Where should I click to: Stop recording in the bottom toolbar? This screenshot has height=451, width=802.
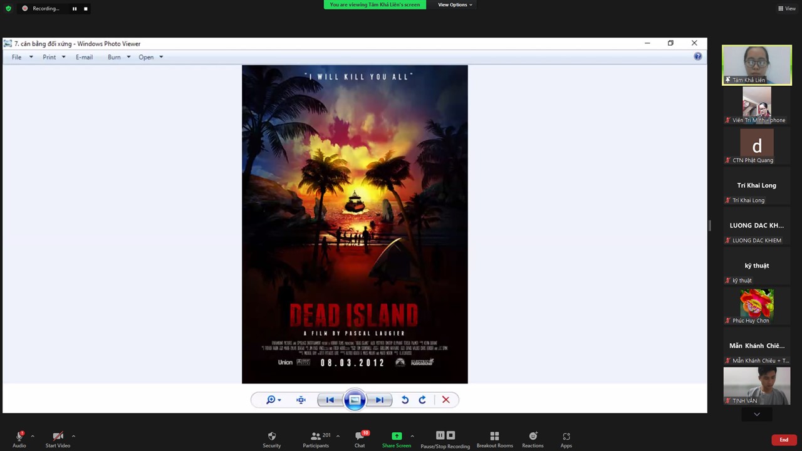pyautogui.click(x=450, y=435)
